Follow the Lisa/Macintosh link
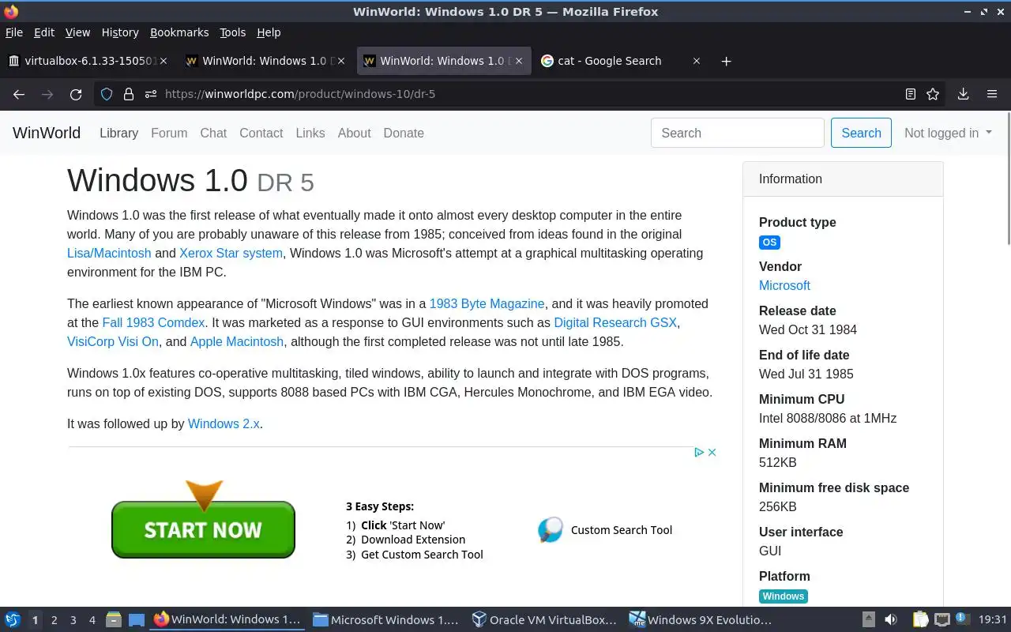The width and height of the screenshot is (1011, 632). tap(109, 253)
